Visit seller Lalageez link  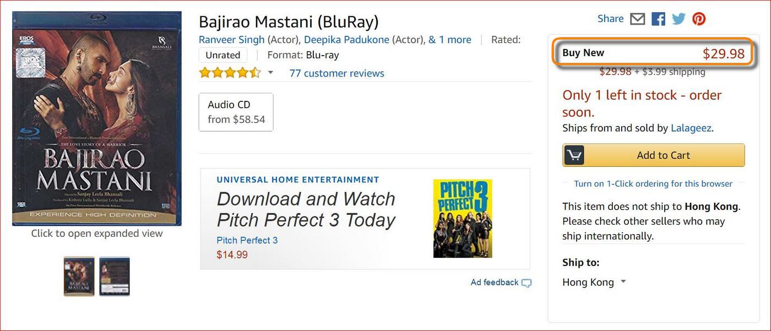(x=691, y=128)
